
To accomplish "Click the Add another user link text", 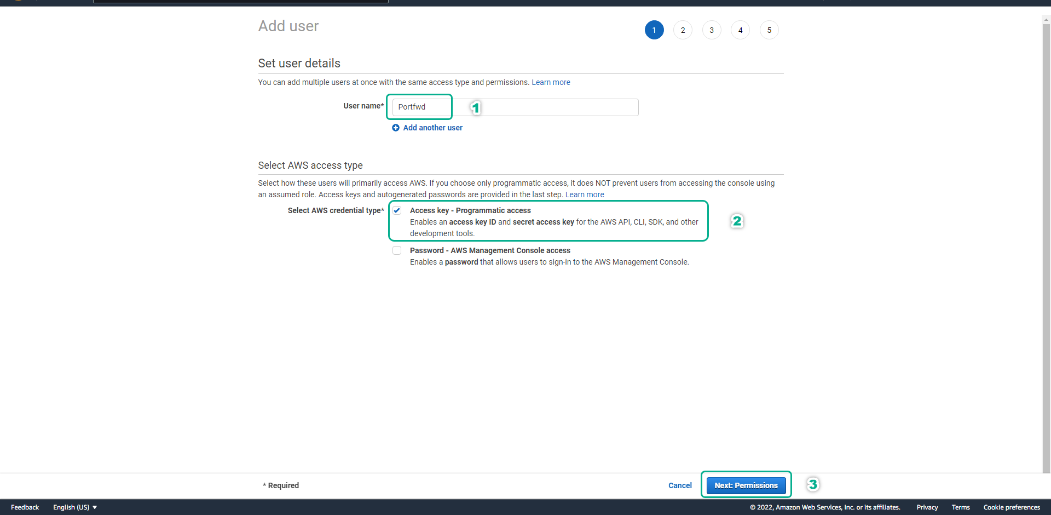I will click(x=432, y=128).
